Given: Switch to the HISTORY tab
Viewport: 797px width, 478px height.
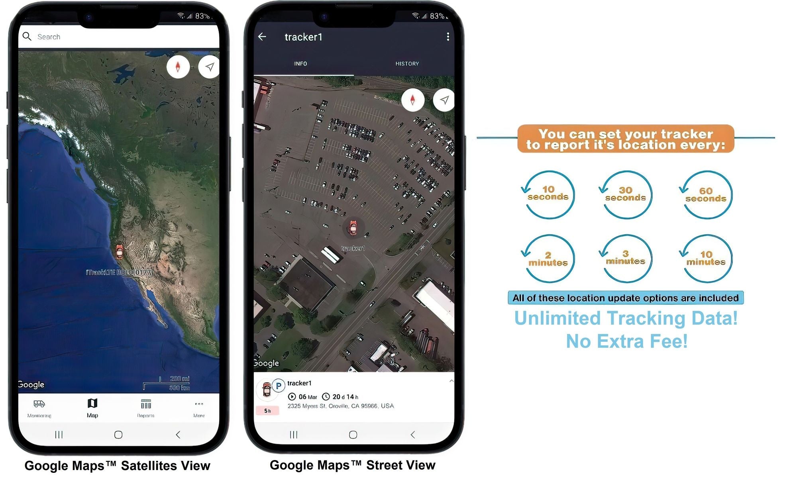Looking at the screenshot, I should coord(407,63).
